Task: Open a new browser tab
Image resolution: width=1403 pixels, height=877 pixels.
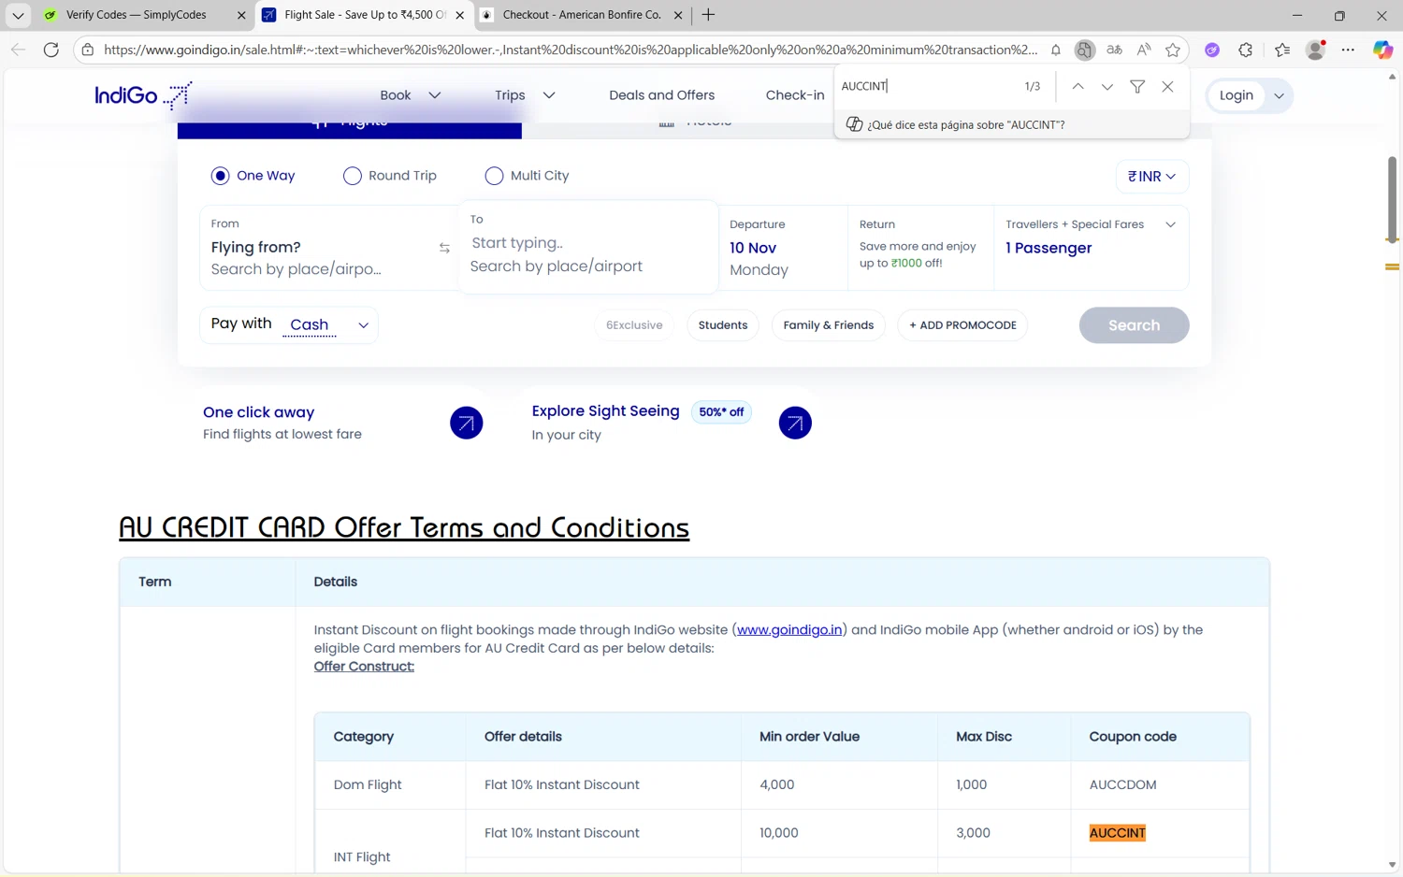Action: pyautogui.click(x=708, y=15)
